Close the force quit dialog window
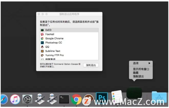The height and width of the screenshot is (108, 169). pos(39,14)
